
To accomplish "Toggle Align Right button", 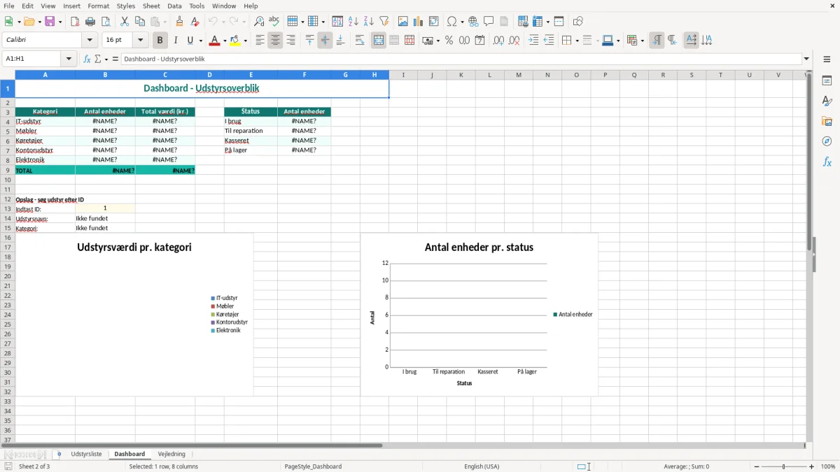I will pos(291,41).
